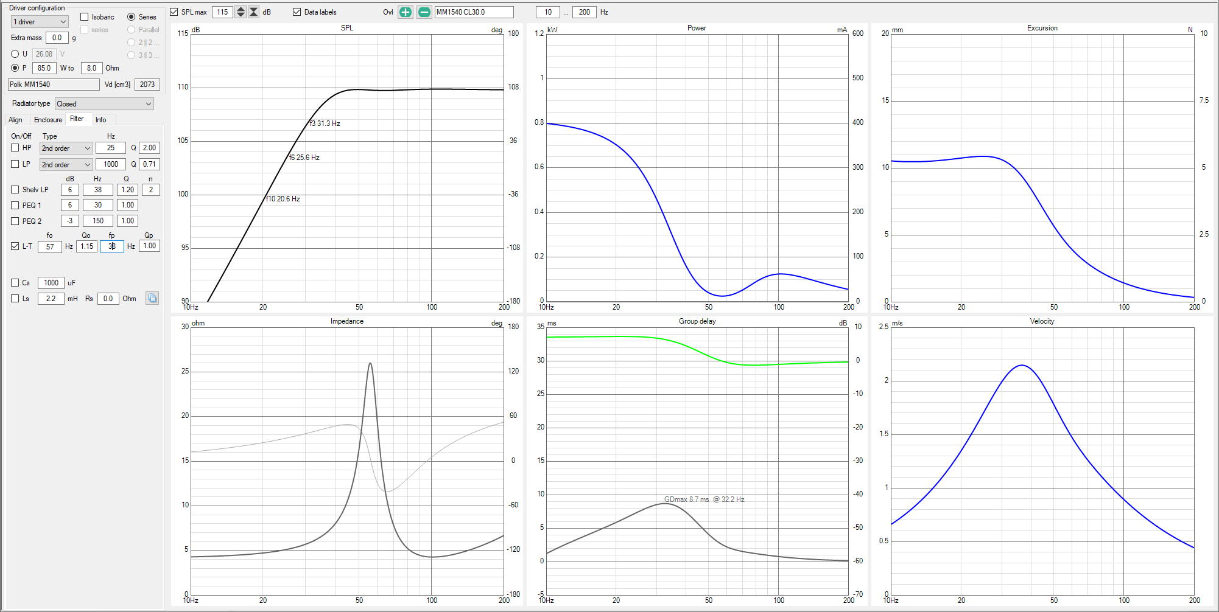The height and width of the screenshot is (612, 1219).
Task: Click the Shelv LP Q field 1.20
Action: (x=128, y=190)
